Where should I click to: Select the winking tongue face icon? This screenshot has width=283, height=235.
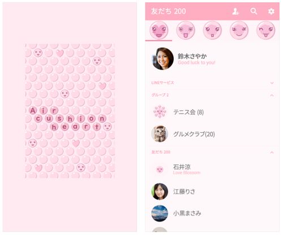click(265, 31)
